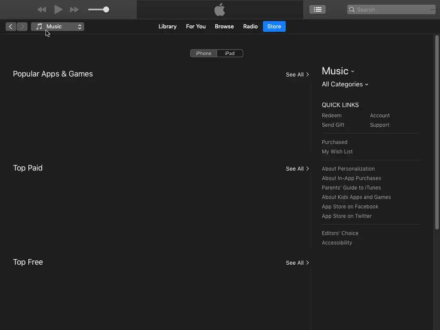Open the Send Gift quick link
440x330 pixels.
pos(333,125)
